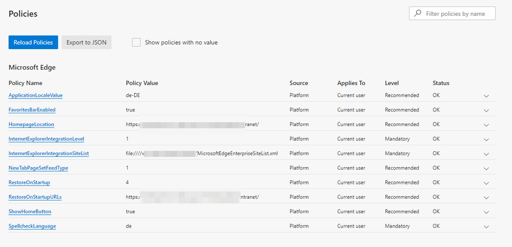Image resolution: width=512 pixels, height=247 pixels.
Task: Expand the NewTabPageSetFeedType row chevron
Action: tap(486, 169)
